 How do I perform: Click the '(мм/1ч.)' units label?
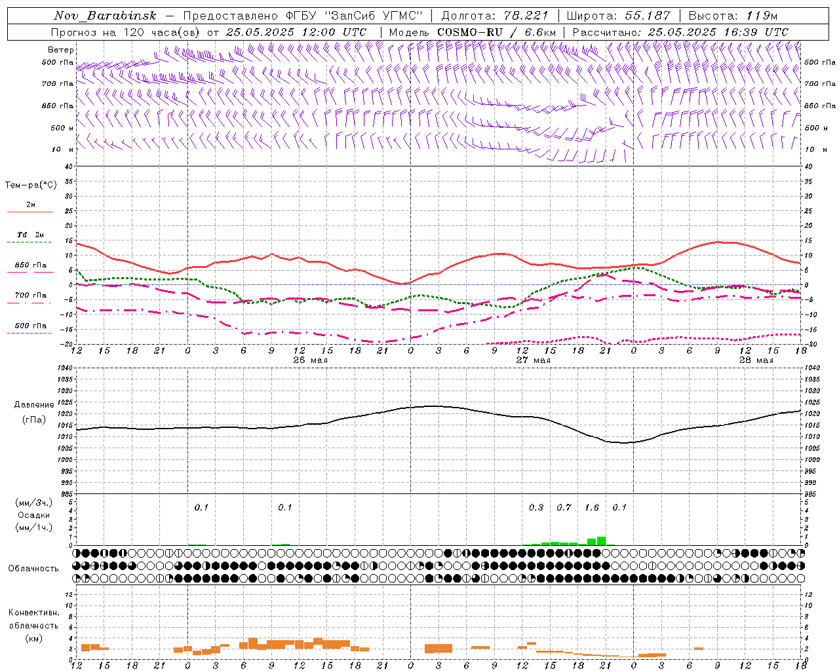pyautogui.click(x=33, y=527)
